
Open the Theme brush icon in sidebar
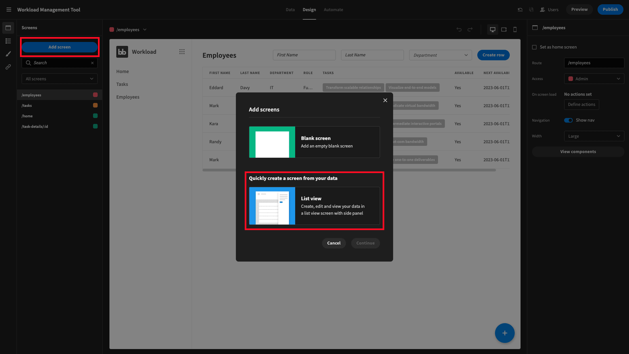(8, 54)
